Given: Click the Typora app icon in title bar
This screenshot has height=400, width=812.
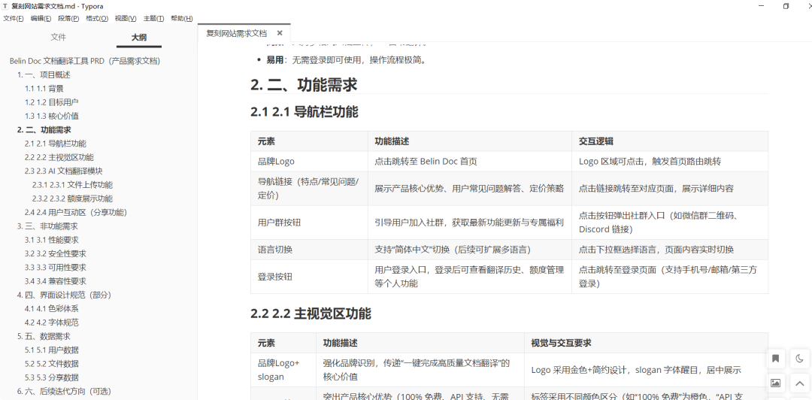Looking at the screenshot, I should point(5,6).
